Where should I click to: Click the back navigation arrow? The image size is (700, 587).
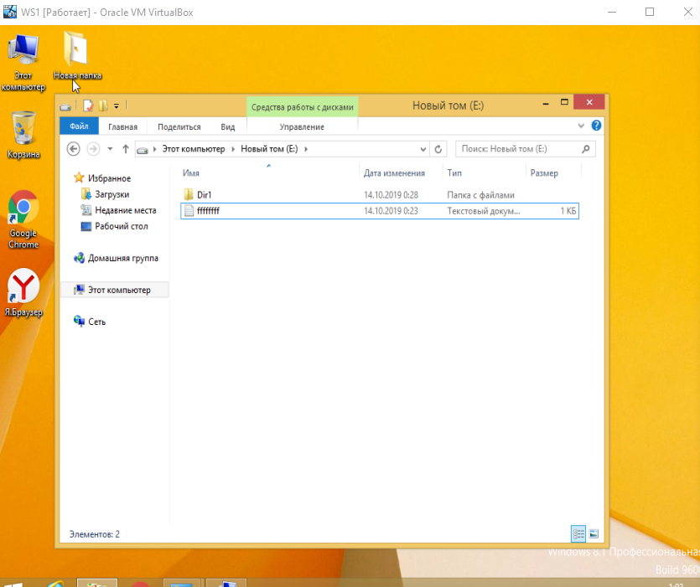(73, 149)
